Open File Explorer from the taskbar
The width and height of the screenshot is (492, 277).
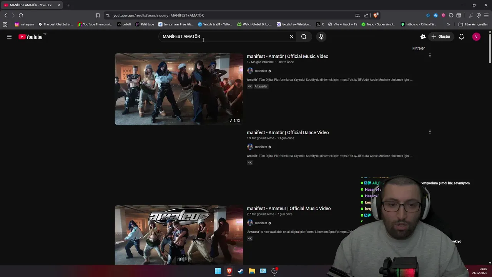[252, 271]
